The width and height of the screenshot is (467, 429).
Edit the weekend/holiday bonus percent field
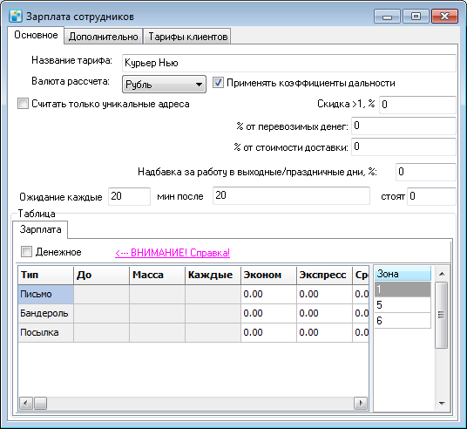[425, 172]
